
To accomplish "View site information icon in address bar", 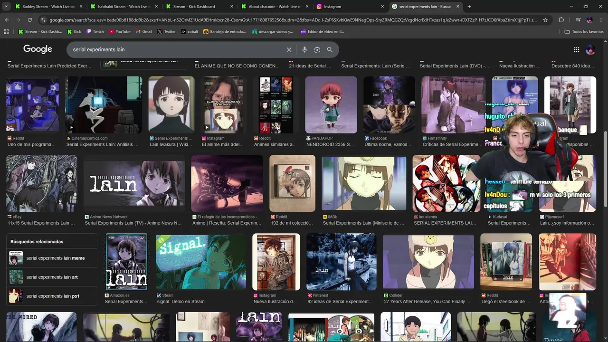I will [x=44, y=20].
